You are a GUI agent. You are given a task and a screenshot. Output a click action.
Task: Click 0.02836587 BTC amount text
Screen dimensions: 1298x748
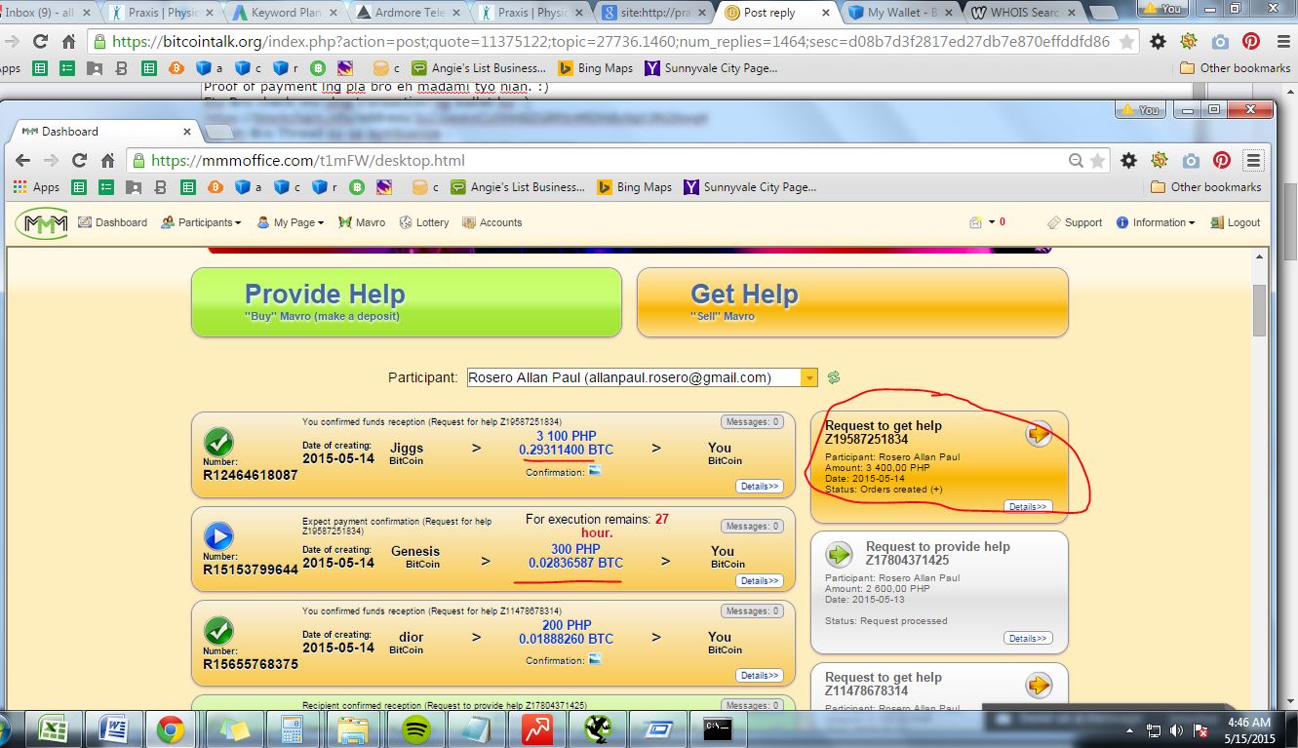point(575,563)
